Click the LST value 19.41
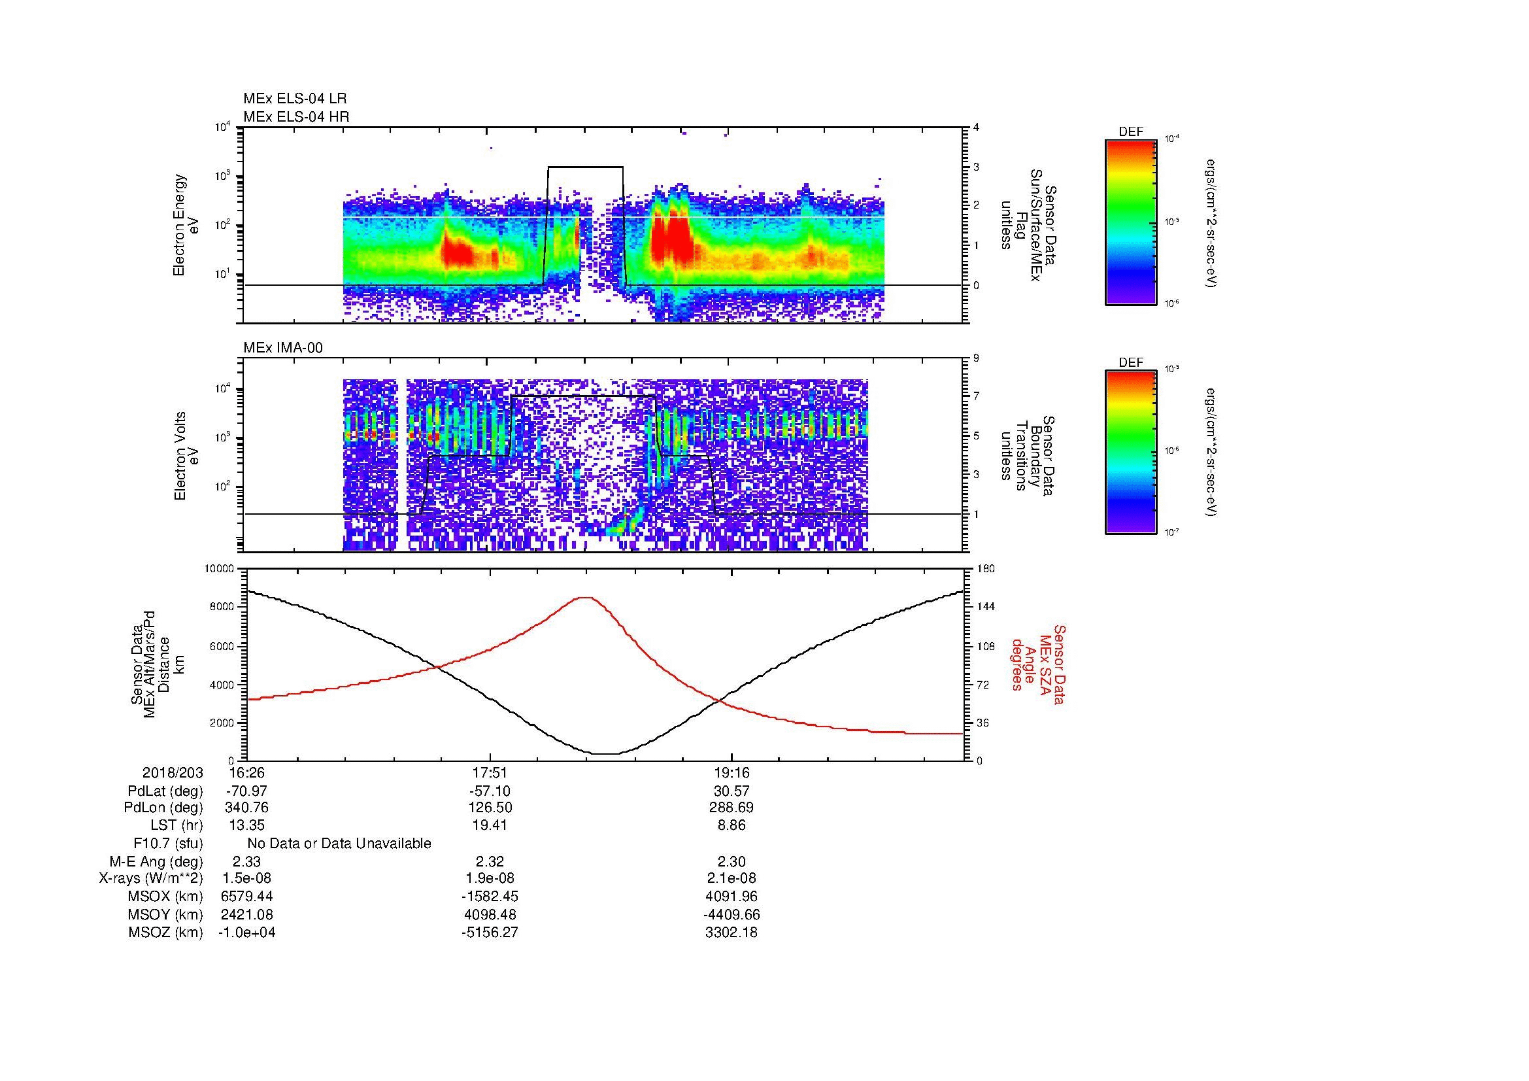Image resolution: width=1529 pixels, height=1081 pixels. point(490,825)
